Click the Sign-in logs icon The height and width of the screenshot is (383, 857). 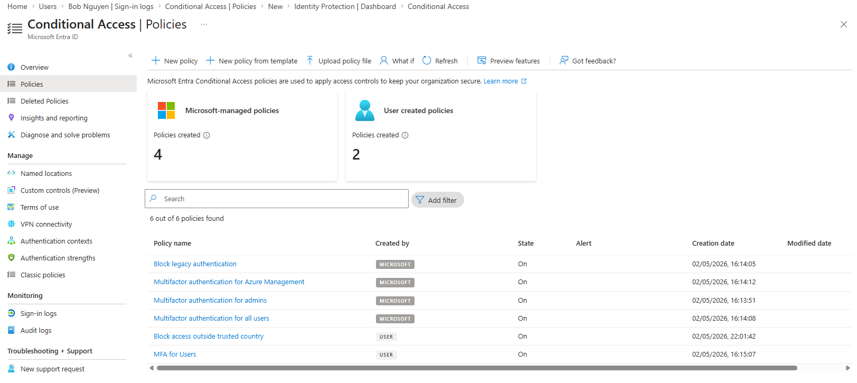[x=11, y=313]
